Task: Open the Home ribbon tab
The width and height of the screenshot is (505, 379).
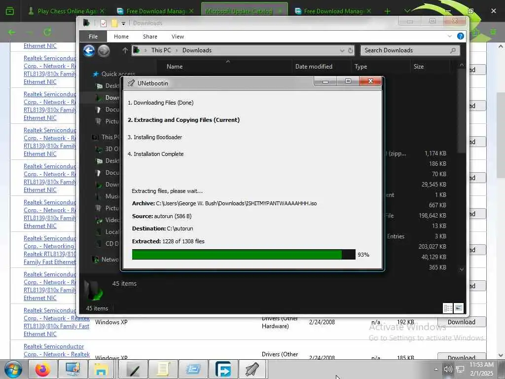Action: pyautogui.click(x=121, y=37)
